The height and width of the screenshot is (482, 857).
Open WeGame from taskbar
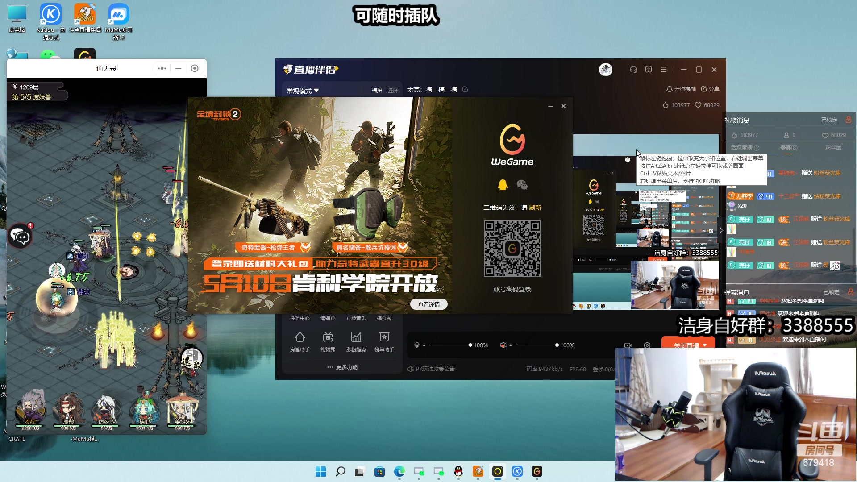tap(537, 471)
